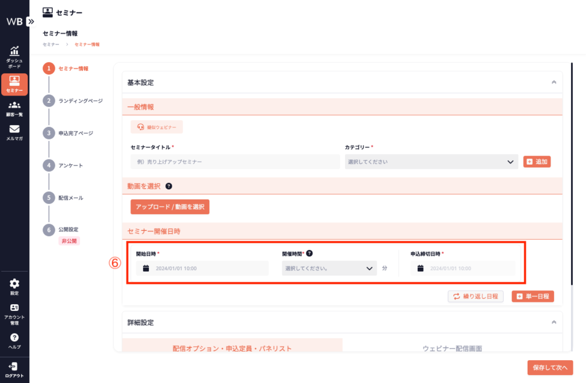Open Settings gear in the sidebar

14,286
